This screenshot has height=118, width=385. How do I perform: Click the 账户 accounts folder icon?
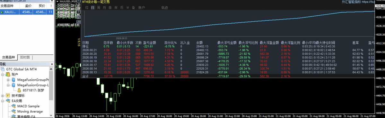(8, 75)
